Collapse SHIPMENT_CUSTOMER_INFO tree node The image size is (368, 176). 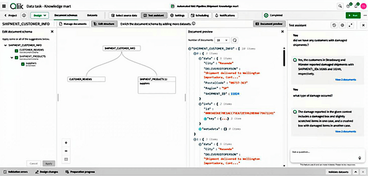click(4, 45)
